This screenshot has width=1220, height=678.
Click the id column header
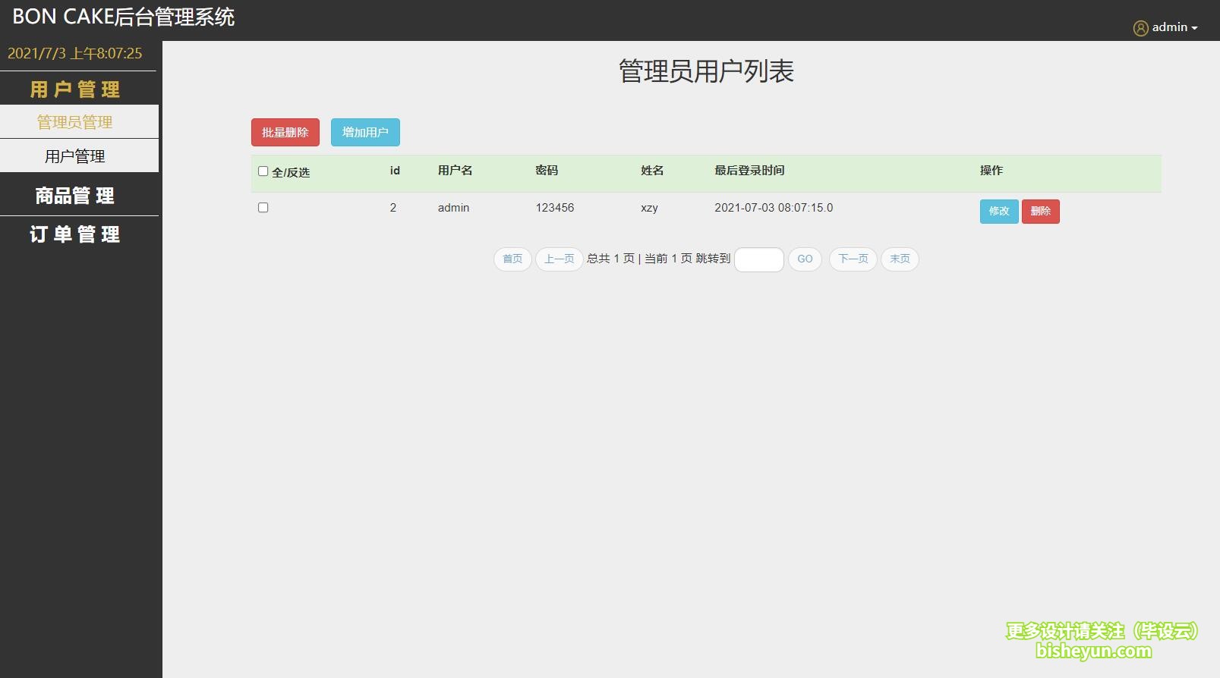pos(395,171)
